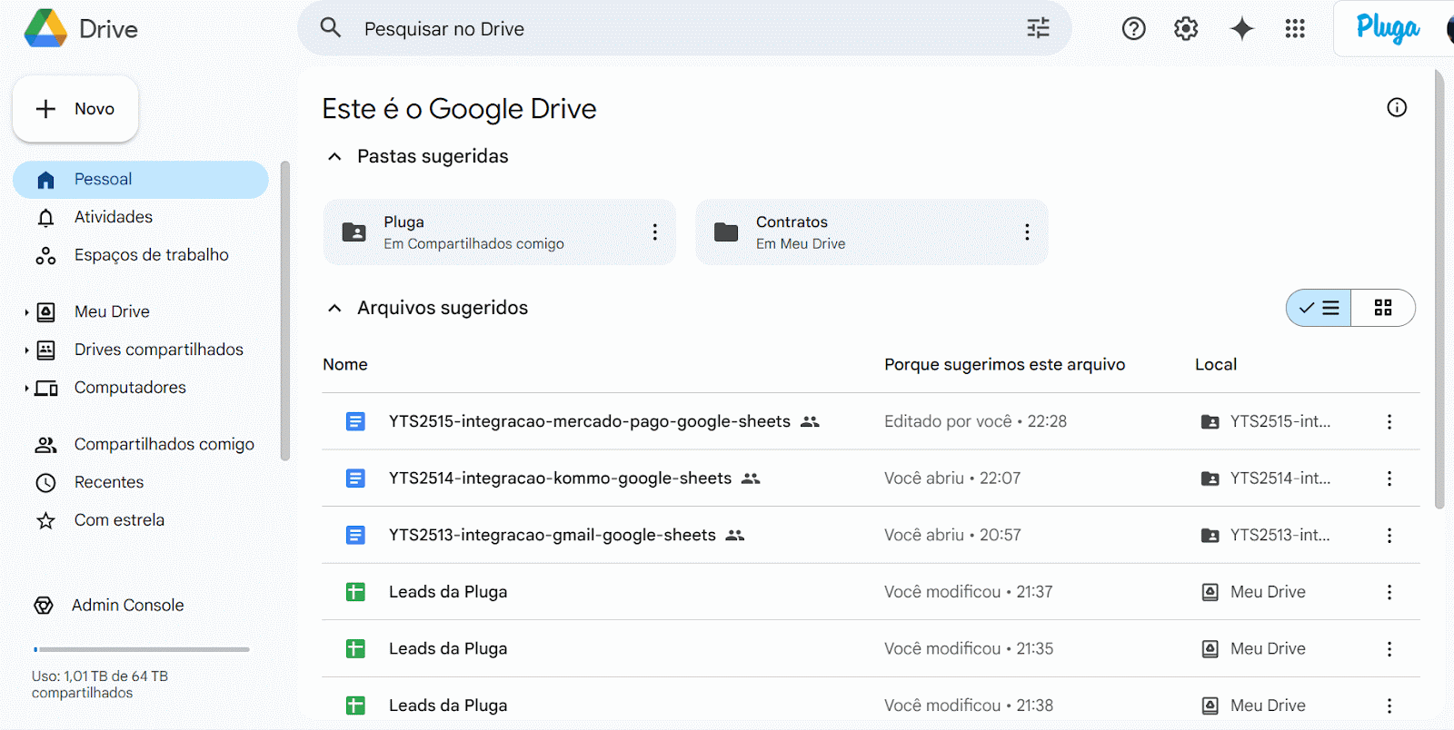Click the Docs icon of YTS2515 file
Screen dimensions: 1454x730
click(355, 421)
